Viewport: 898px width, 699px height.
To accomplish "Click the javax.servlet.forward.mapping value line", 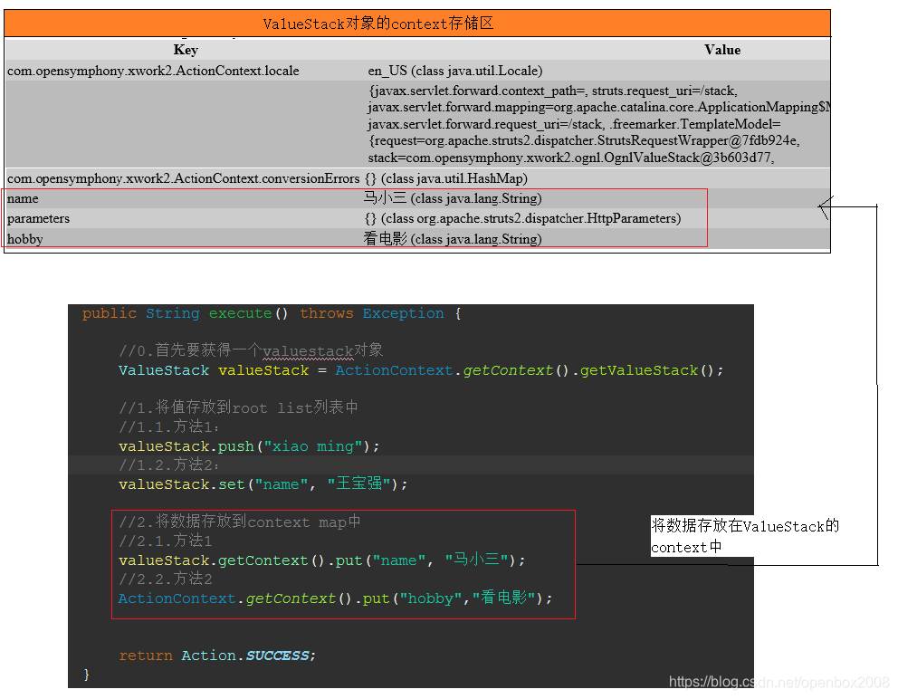I will [598, 107].
